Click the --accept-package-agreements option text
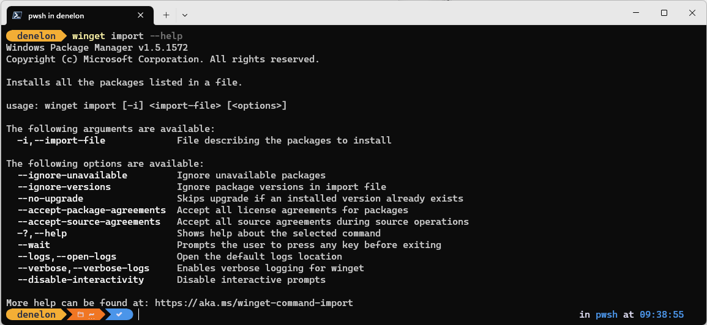Viewport: 707px width, 325px height. 92,210
